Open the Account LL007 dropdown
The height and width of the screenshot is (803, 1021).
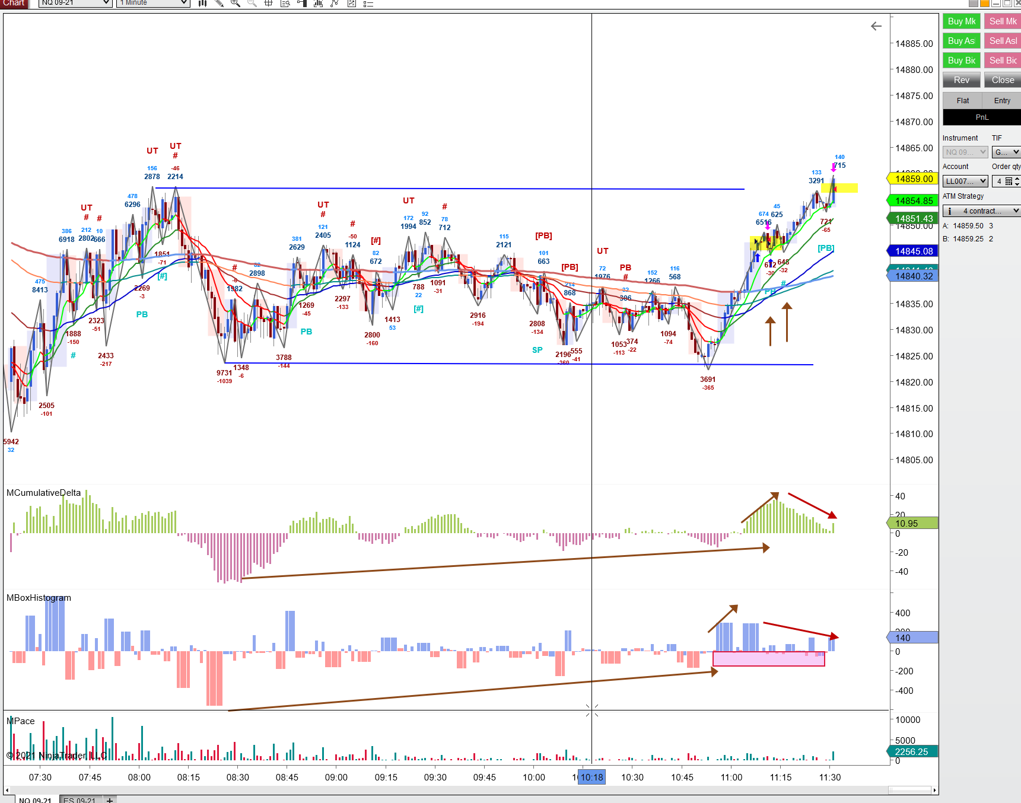tap(965, 181)
